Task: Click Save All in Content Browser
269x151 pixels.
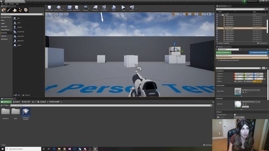Action: click(x=26, y=102)
